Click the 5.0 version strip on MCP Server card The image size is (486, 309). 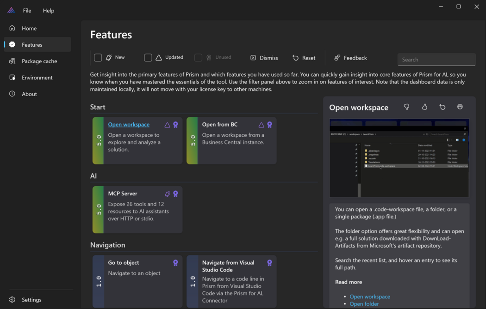coord(98,209)
